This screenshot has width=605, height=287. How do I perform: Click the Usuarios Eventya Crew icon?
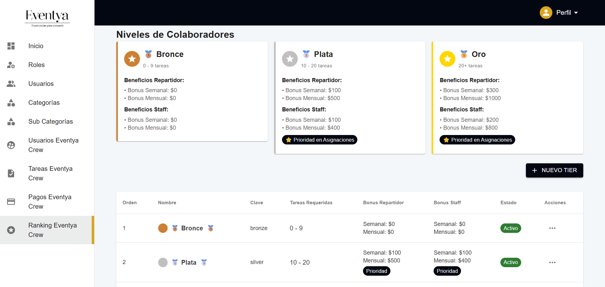(x=11, y=145)
